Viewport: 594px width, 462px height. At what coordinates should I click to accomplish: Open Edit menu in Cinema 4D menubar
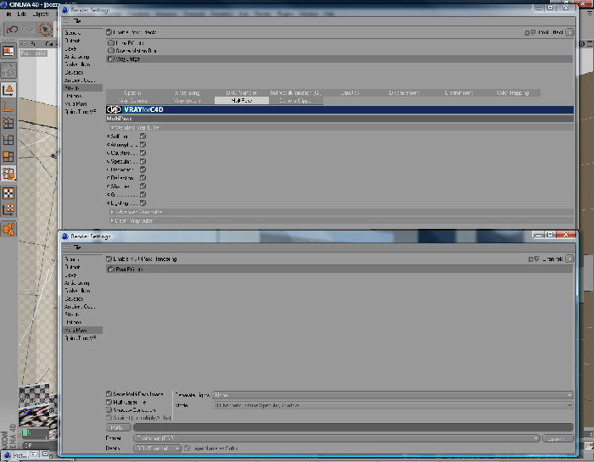pyautogui.click(x=21, y=14)
